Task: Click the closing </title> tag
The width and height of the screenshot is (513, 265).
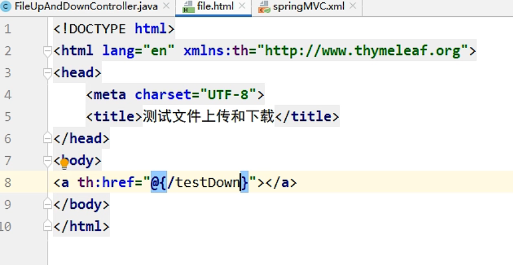Action: point(307,117)
